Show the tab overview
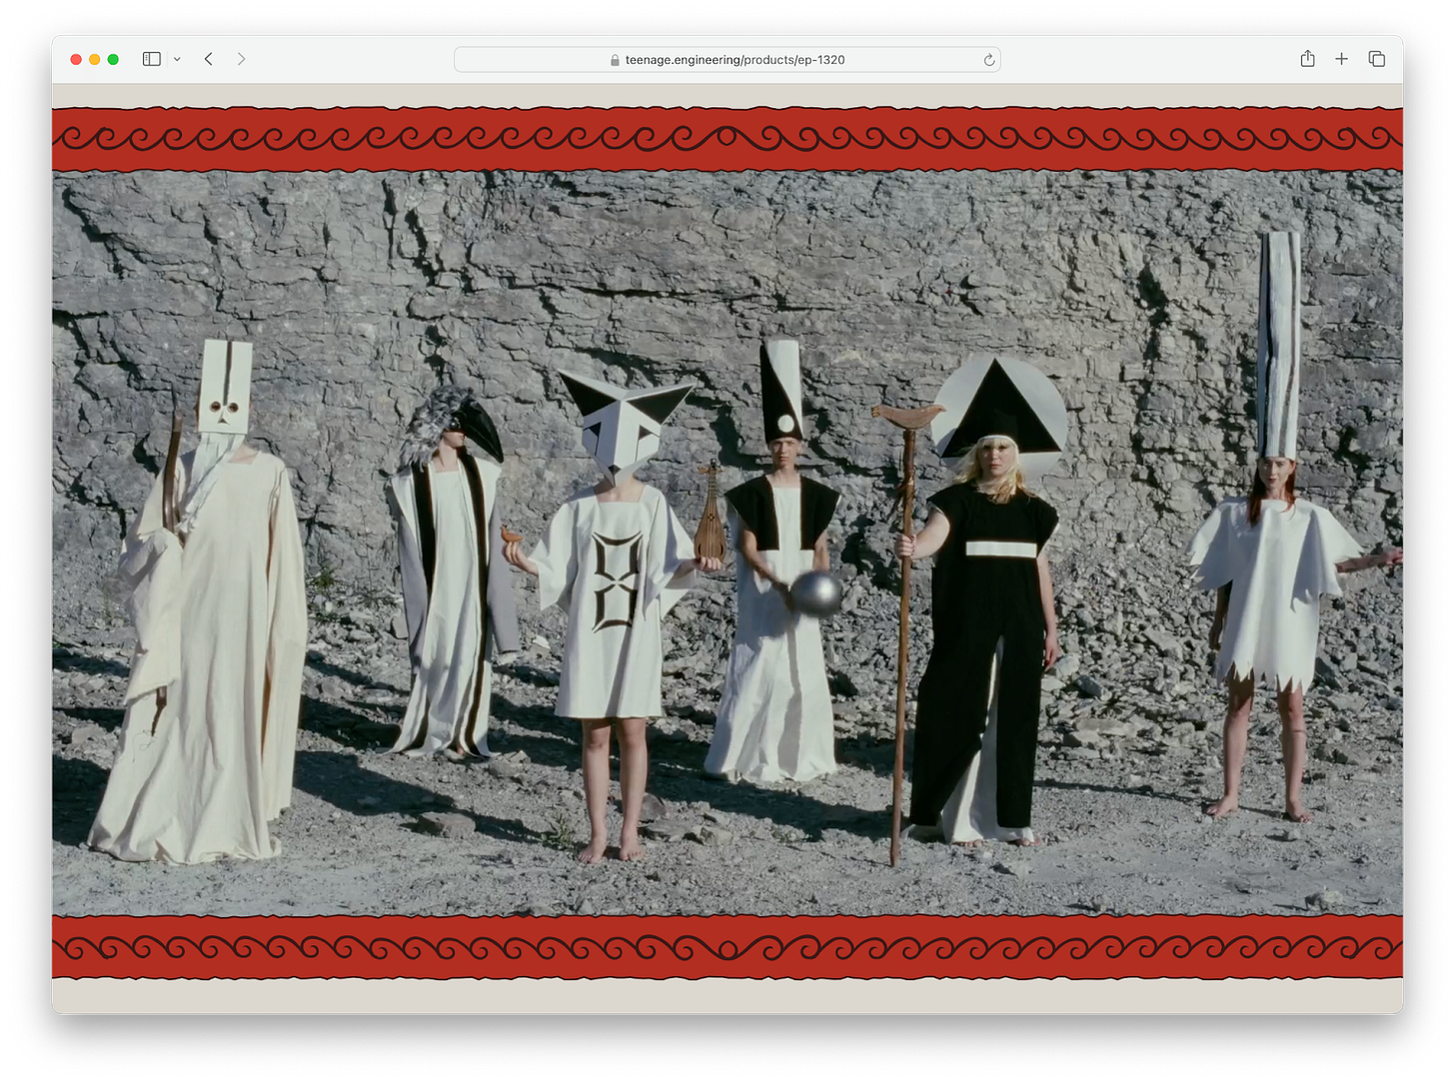Image resolution: width=1455 pixels, height=1082 pixels. [x=1376, y=59]
